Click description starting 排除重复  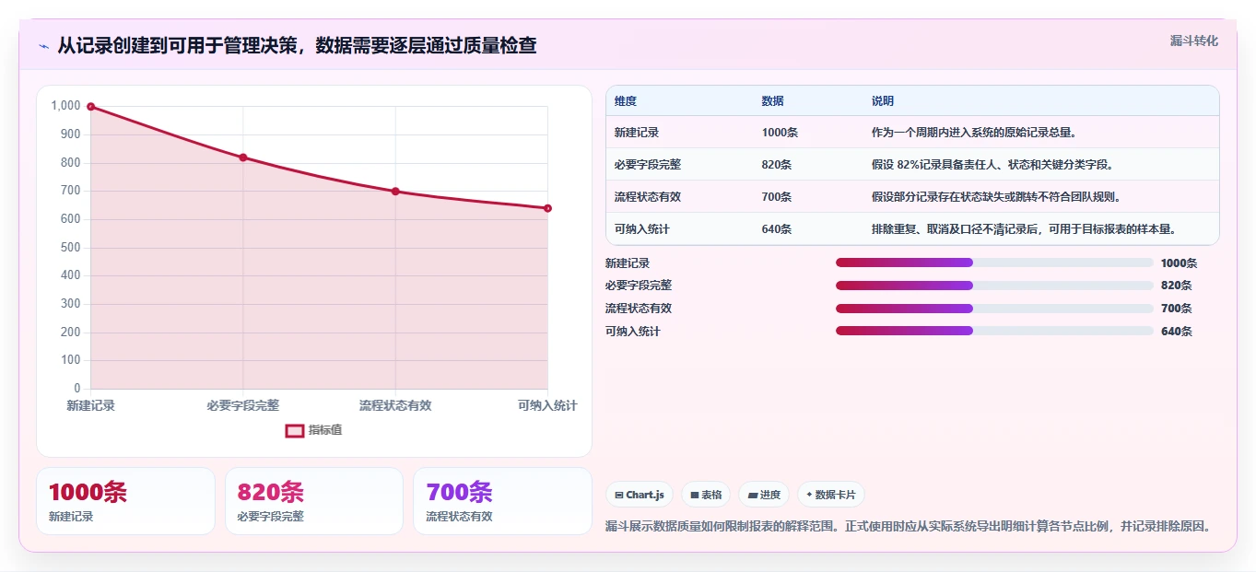tap(1025, 229)
